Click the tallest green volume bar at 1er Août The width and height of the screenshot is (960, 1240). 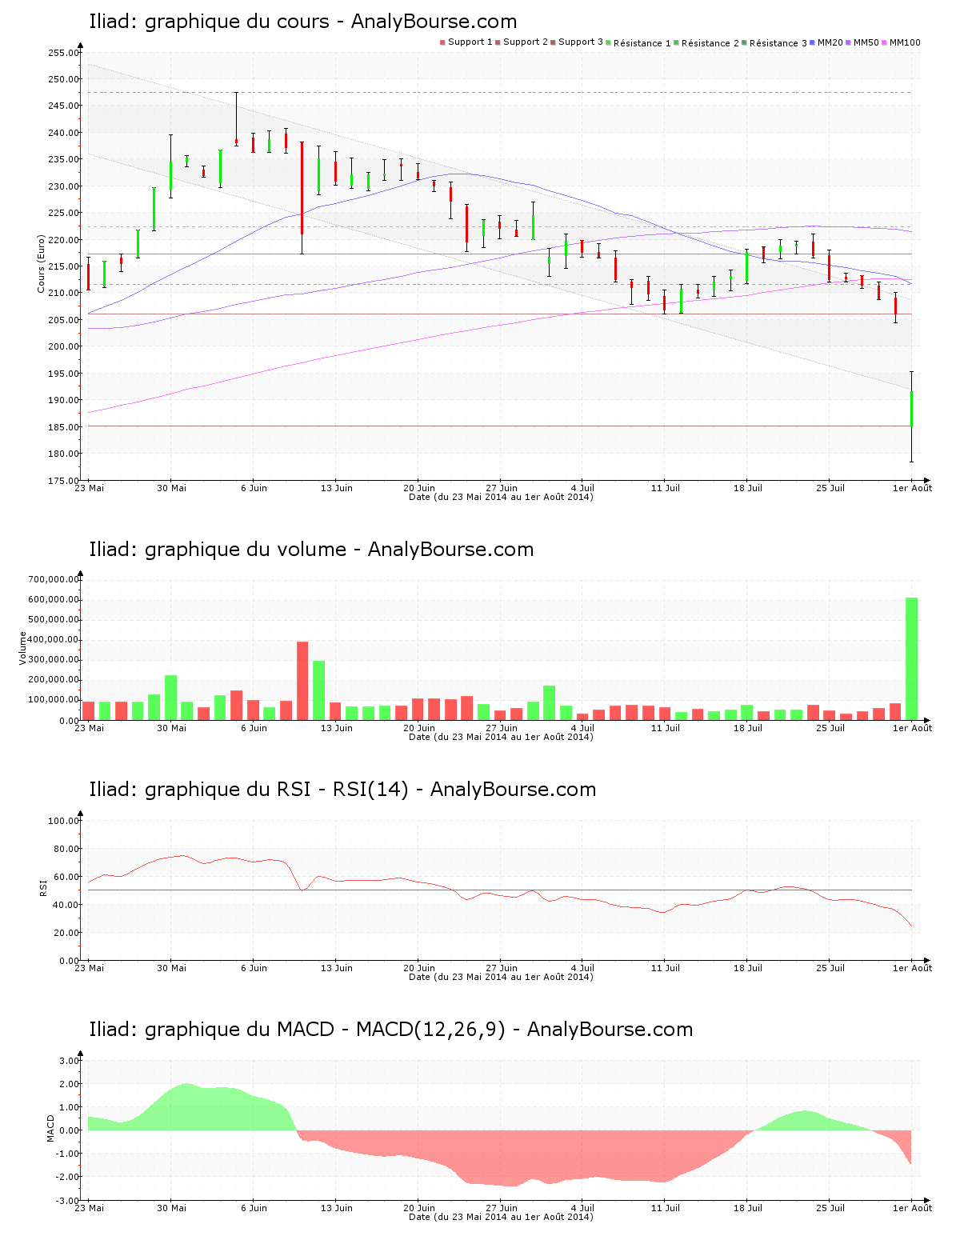[x=911, y=658]
